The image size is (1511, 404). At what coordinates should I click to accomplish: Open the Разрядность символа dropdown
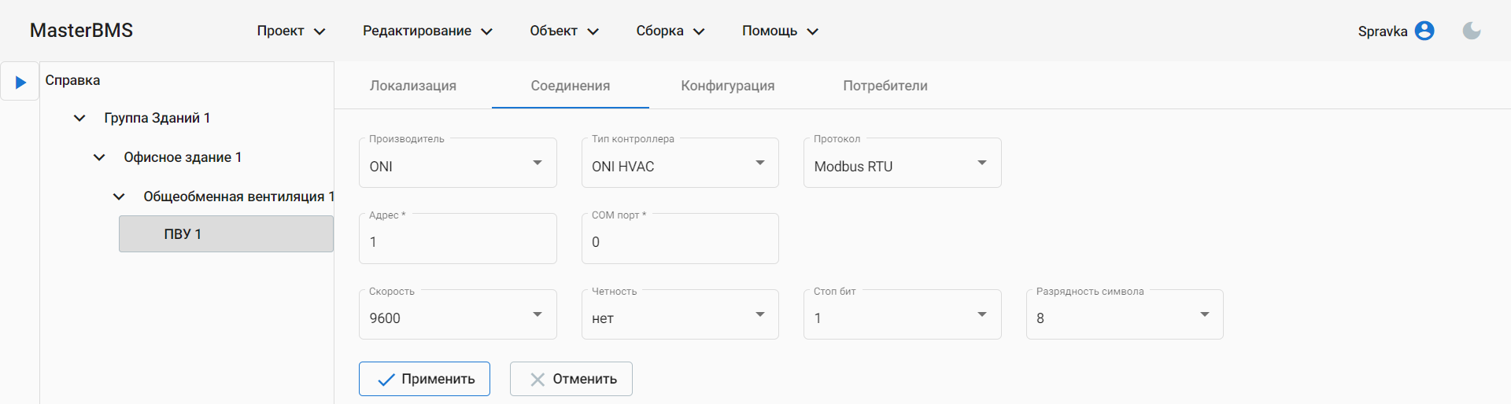coord(1125,314)
